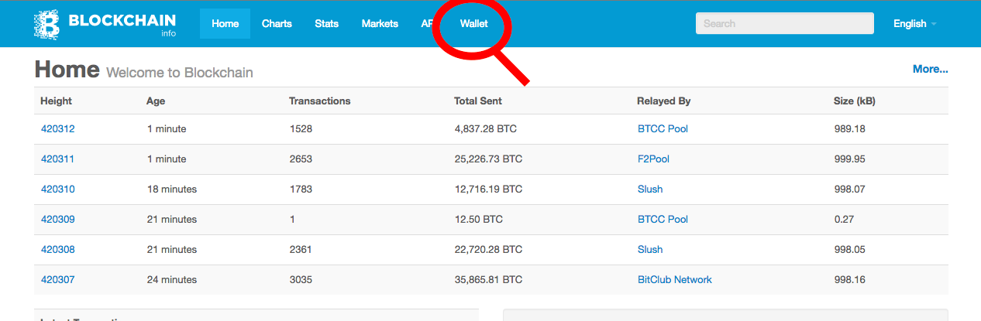This screenshot has width=981, height=321.
Task: Select size value 0.27
Action: [x=844, y=219]
